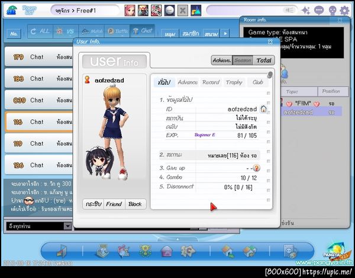Select the ทั่วไป tab in User Info

(164, 82)
